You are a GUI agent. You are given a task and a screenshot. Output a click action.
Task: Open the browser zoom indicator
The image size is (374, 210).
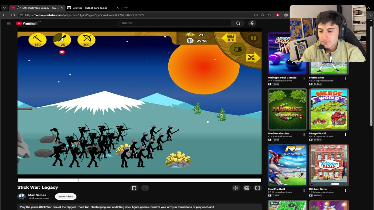[x=262, y=15]
